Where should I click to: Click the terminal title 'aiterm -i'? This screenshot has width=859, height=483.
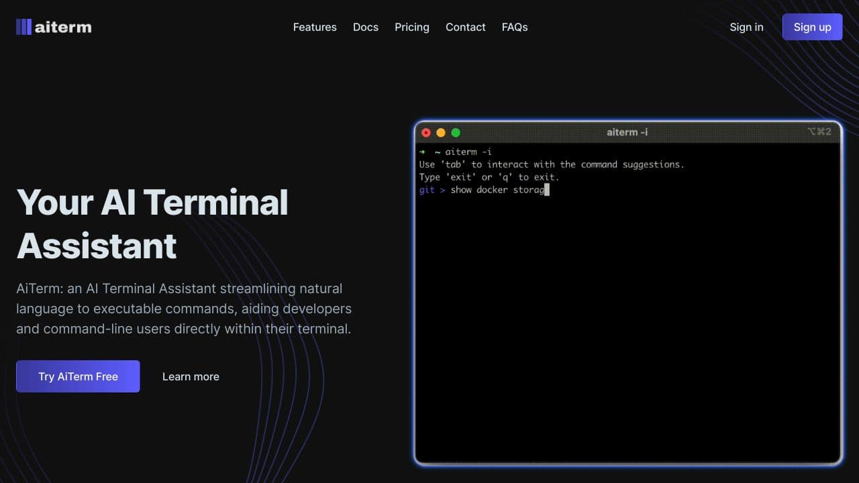pyautogui.click(x=627, y=132)
